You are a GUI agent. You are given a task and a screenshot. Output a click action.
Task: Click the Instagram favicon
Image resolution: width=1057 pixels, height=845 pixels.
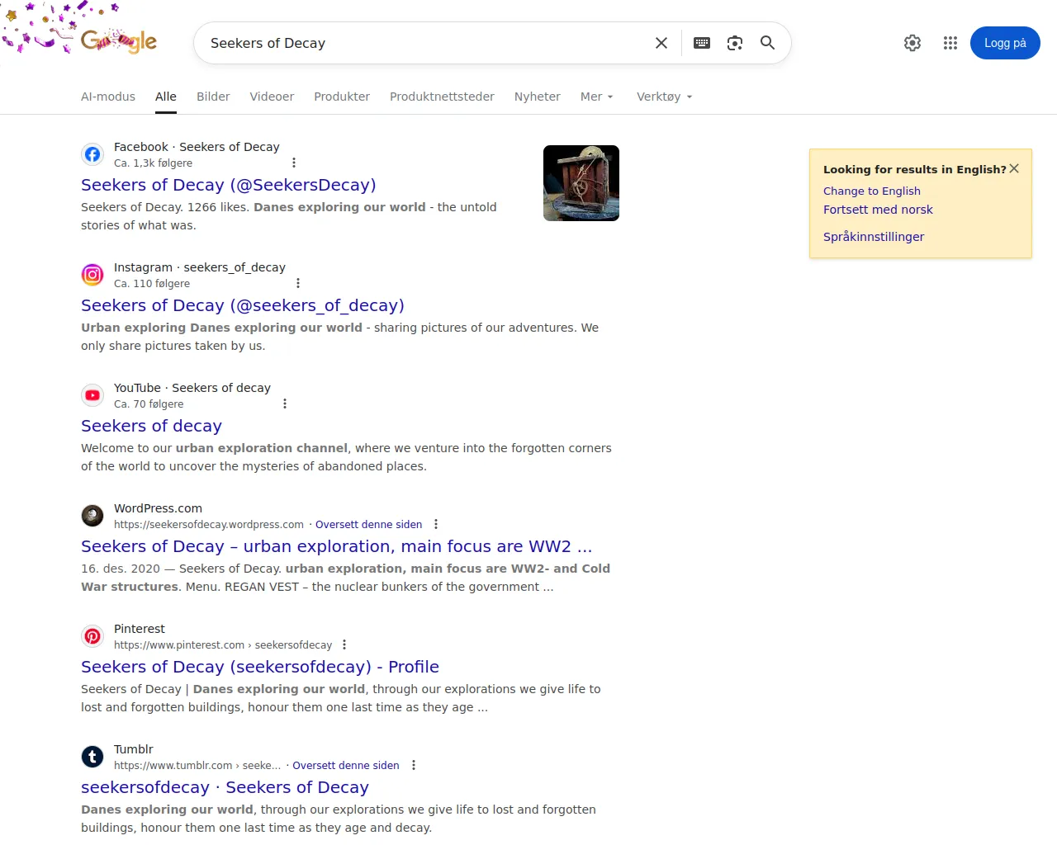point(92,275)
